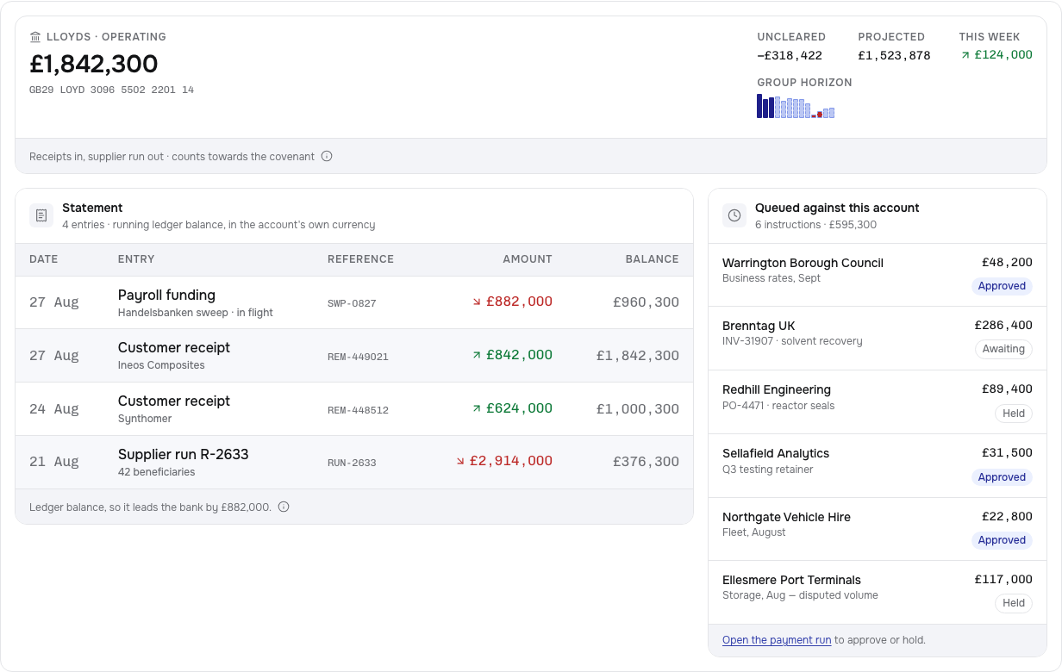The image size is (1062, 672).
Task: Select reference REM-448512
Action: click(x=358, y=410)
